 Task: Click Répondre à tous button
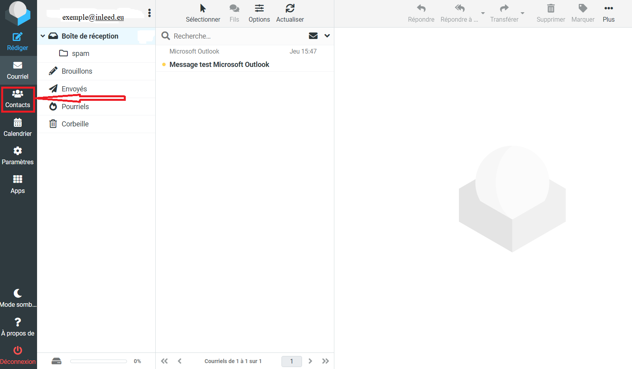(459, 13)
